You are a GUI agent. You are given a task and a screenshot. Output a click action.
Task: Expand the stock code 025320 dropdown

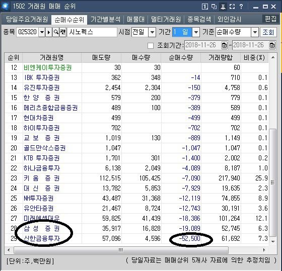(42, 32)
